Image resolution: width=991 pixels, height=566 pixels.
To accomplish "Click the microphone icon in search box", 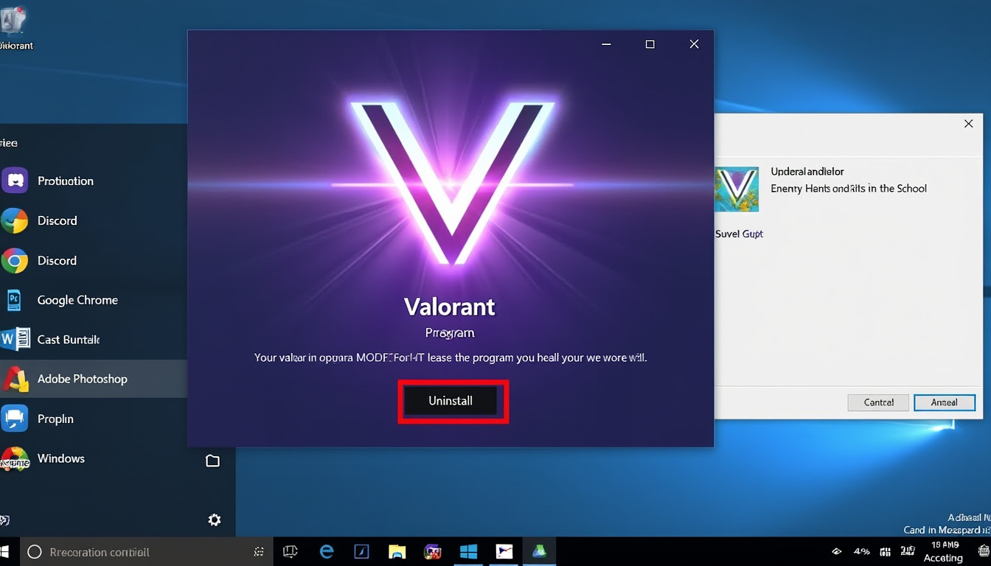I will click(259, 551).
